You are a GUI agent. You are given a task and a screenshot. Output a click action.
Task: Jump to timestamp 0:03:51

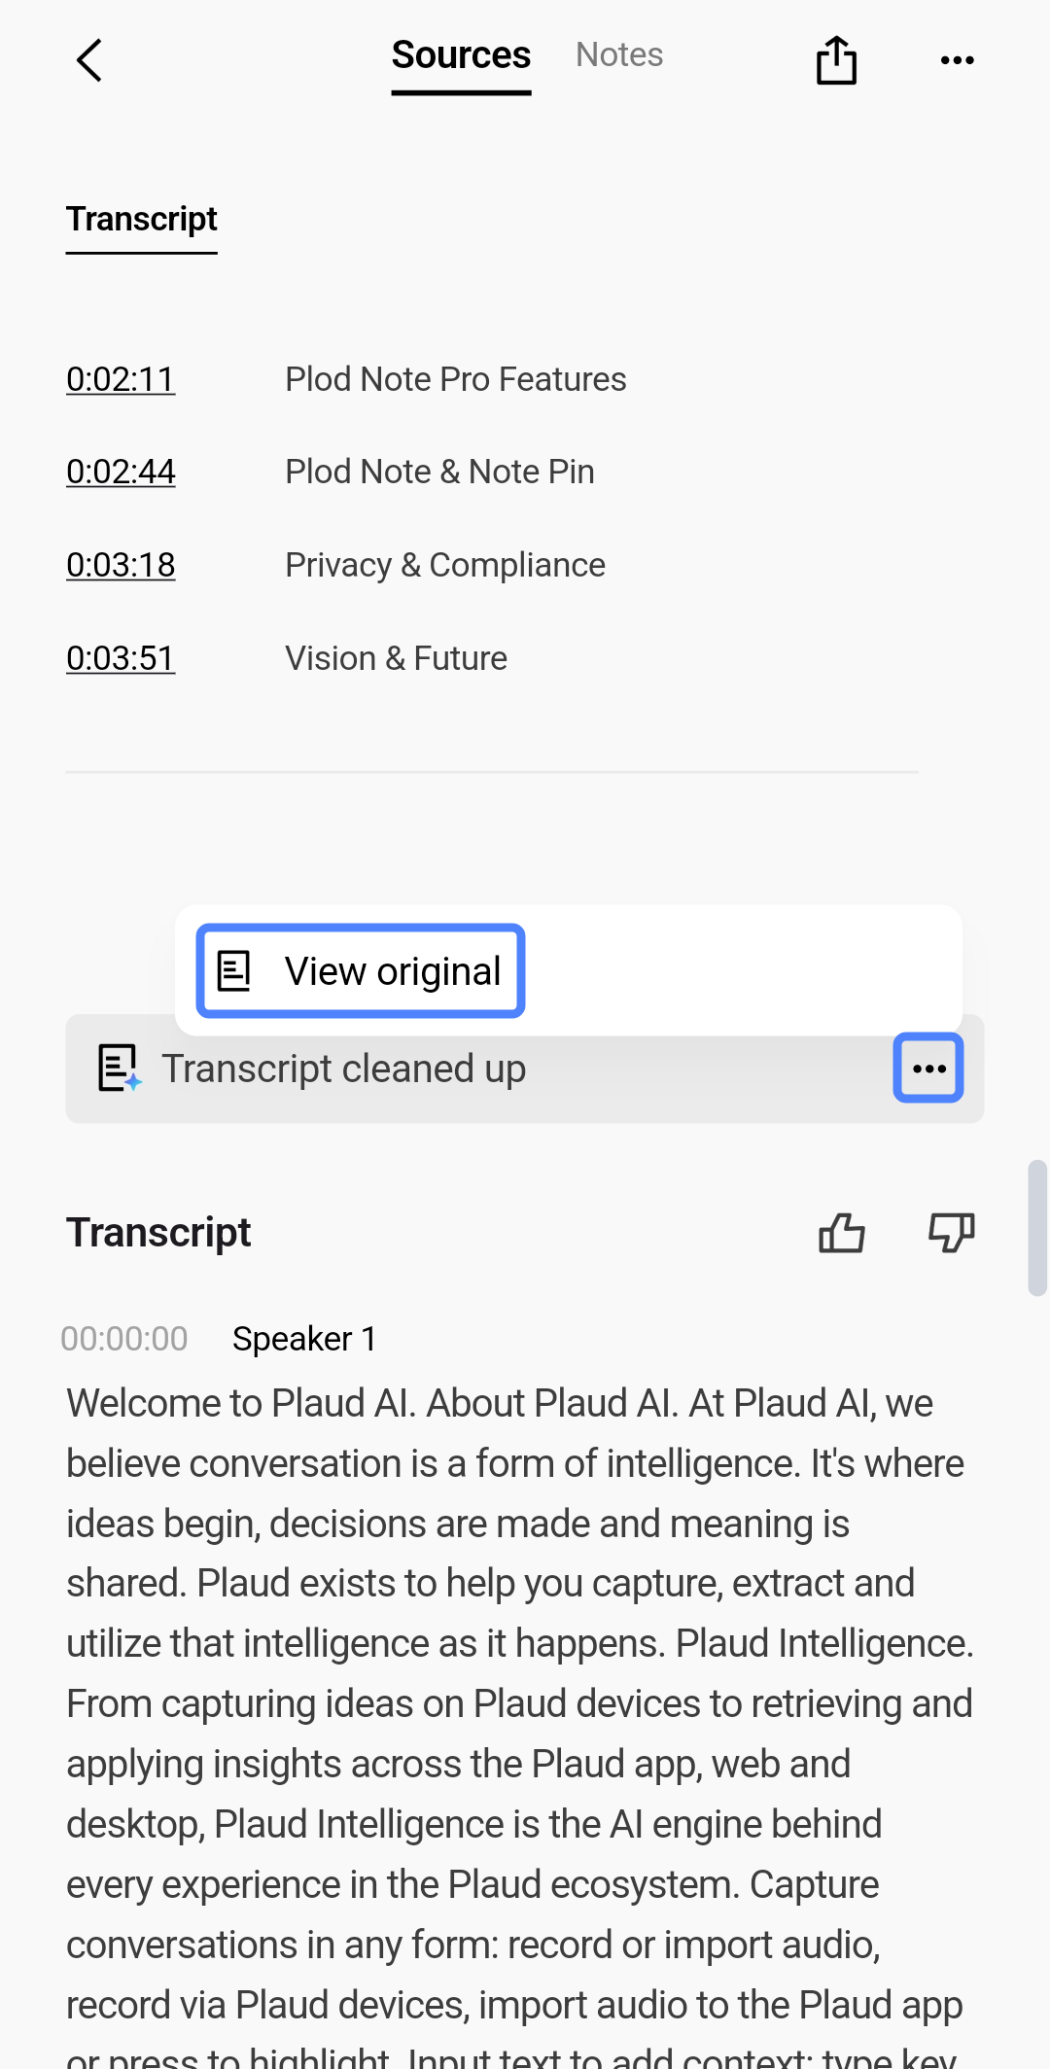(x=121, y=658)
